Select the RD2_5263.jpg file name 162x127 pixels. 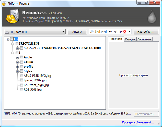click(x=33, y=90)
